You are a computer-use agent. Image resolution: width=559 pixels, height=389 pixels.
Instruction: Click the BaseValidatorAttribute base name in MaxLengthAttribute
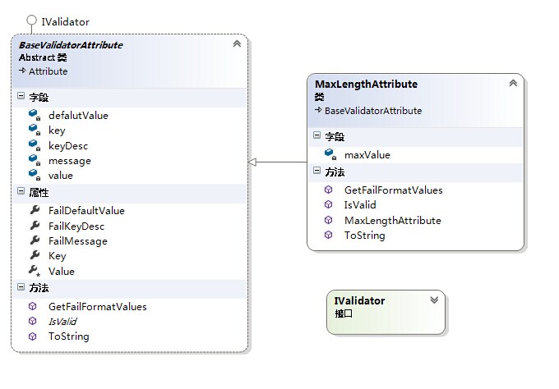click(x=373, y=111)
